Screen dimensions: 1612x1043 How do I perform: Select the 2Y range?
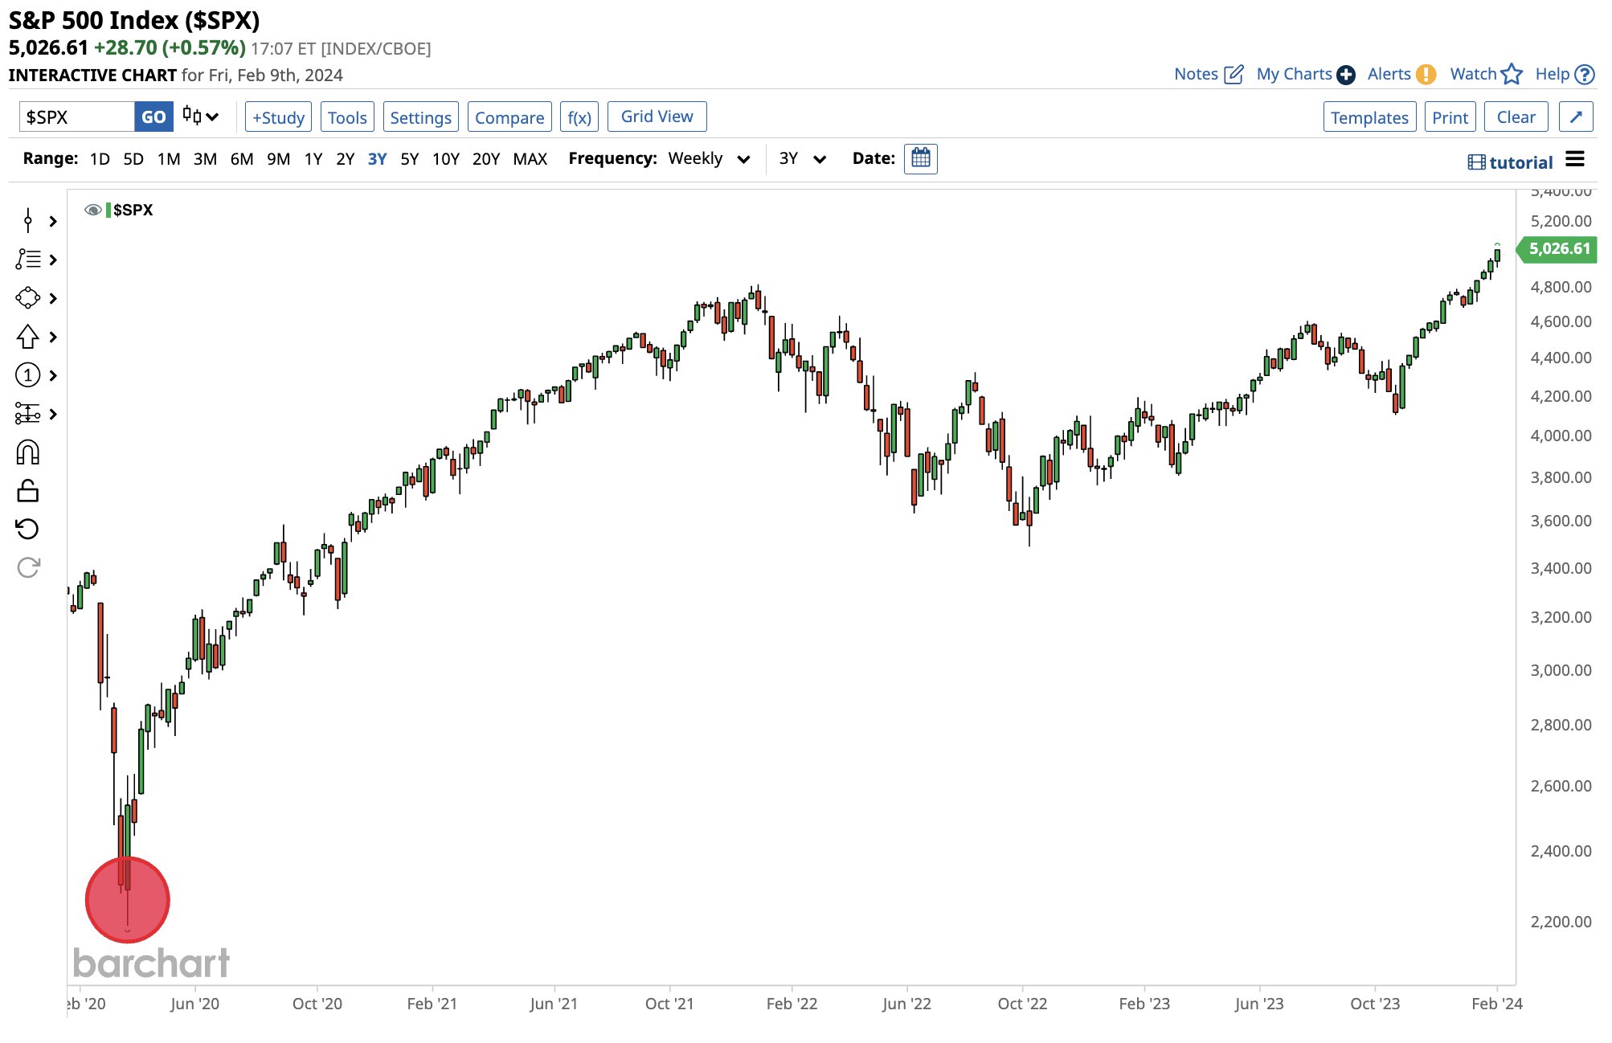[346, 158]
